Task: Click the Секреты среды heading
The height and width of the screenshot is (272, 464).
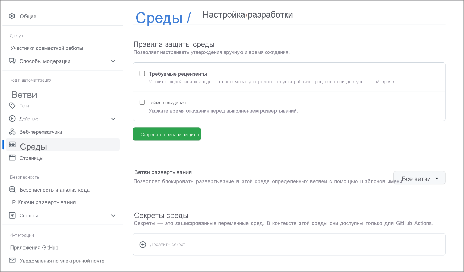Action: (x=161, y=215)
